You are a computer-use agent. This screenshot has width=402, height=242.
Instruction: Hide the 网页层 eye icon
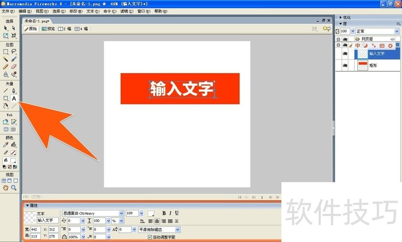pos(345,39)
